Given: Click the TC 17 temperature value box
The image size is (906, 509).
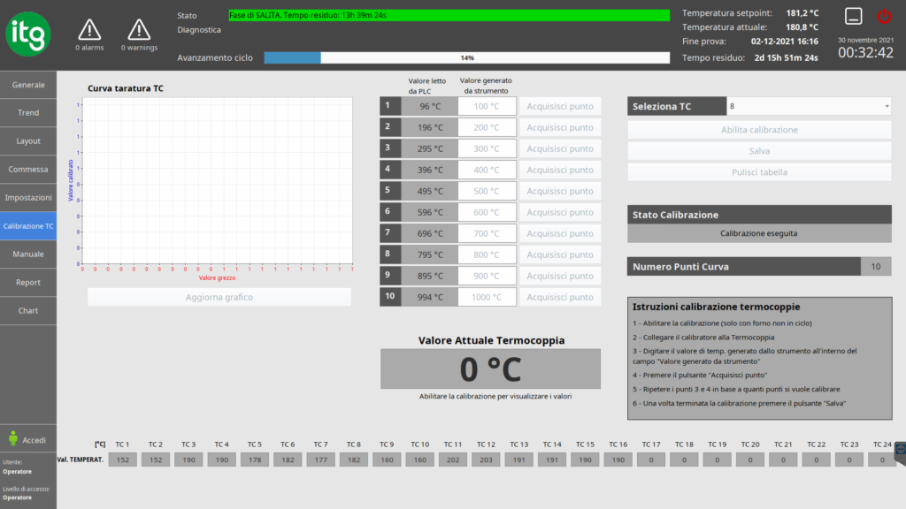Looking at the screenshot, I should click(651, 460).
